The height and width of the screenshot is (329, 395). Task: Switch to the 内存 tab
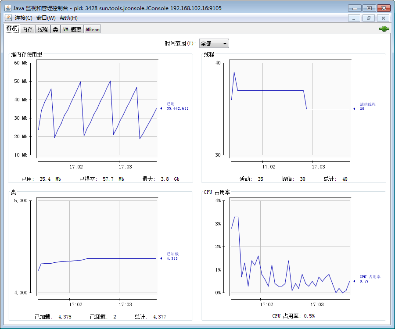(x=27, y=29)
